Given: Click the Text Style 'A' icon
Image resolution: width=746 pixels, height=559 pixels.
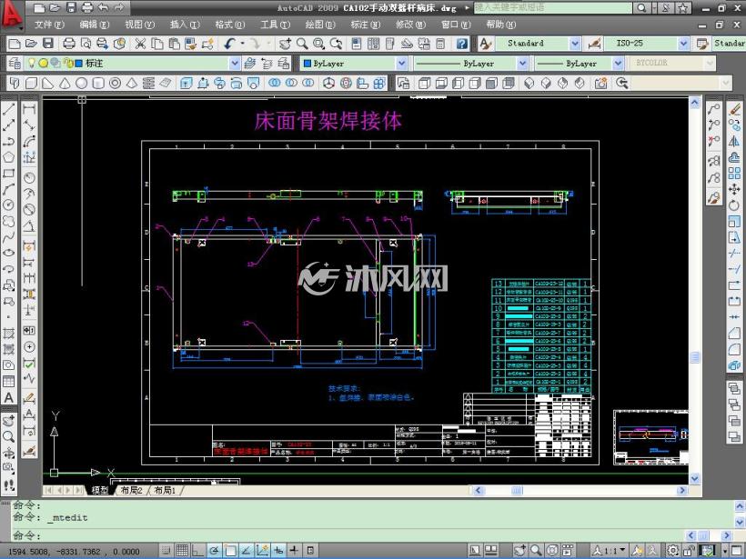Looking at the screenshot, I should [485, 44].
